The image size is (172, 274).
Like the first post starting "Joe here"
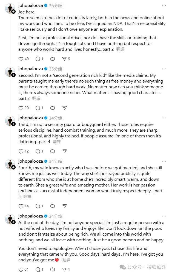point(21,59)
